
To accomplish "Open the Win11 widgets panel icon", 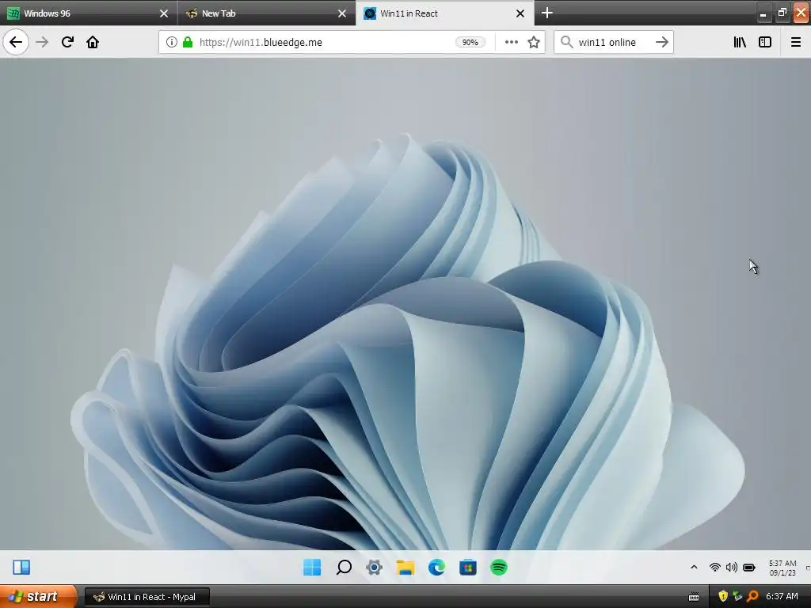I will pos(21,567).
